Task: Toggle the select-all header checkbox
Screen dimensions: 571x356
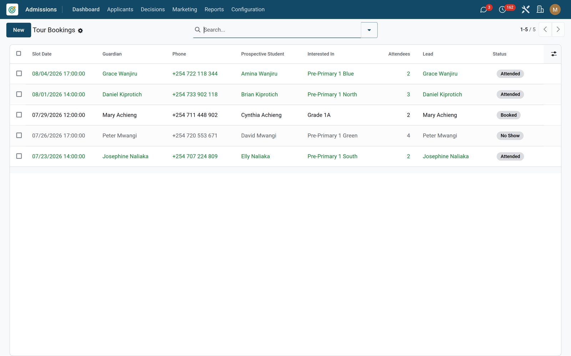Action: (x=19, y=53)
